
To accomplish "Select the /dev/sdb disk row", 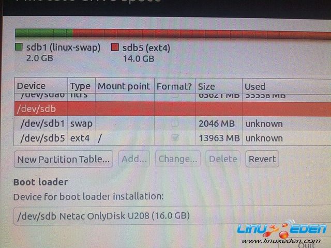I will point(172,109).
